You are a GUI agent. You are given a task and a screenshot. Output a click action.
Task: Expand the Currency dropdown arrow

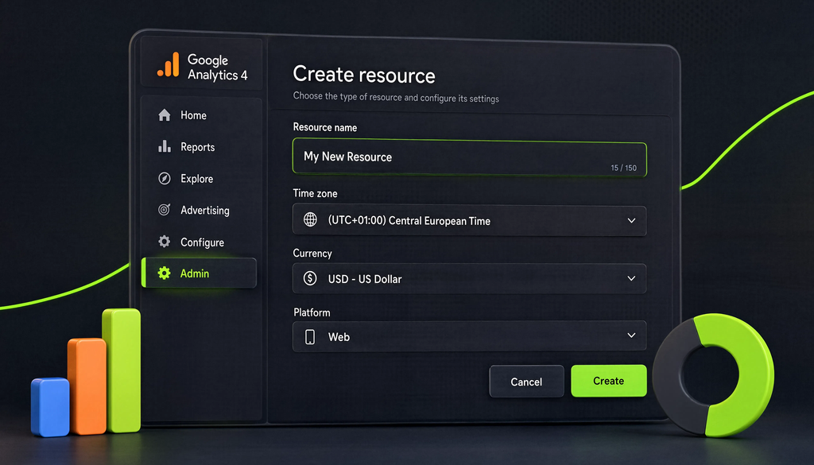[x=631, y=279]
